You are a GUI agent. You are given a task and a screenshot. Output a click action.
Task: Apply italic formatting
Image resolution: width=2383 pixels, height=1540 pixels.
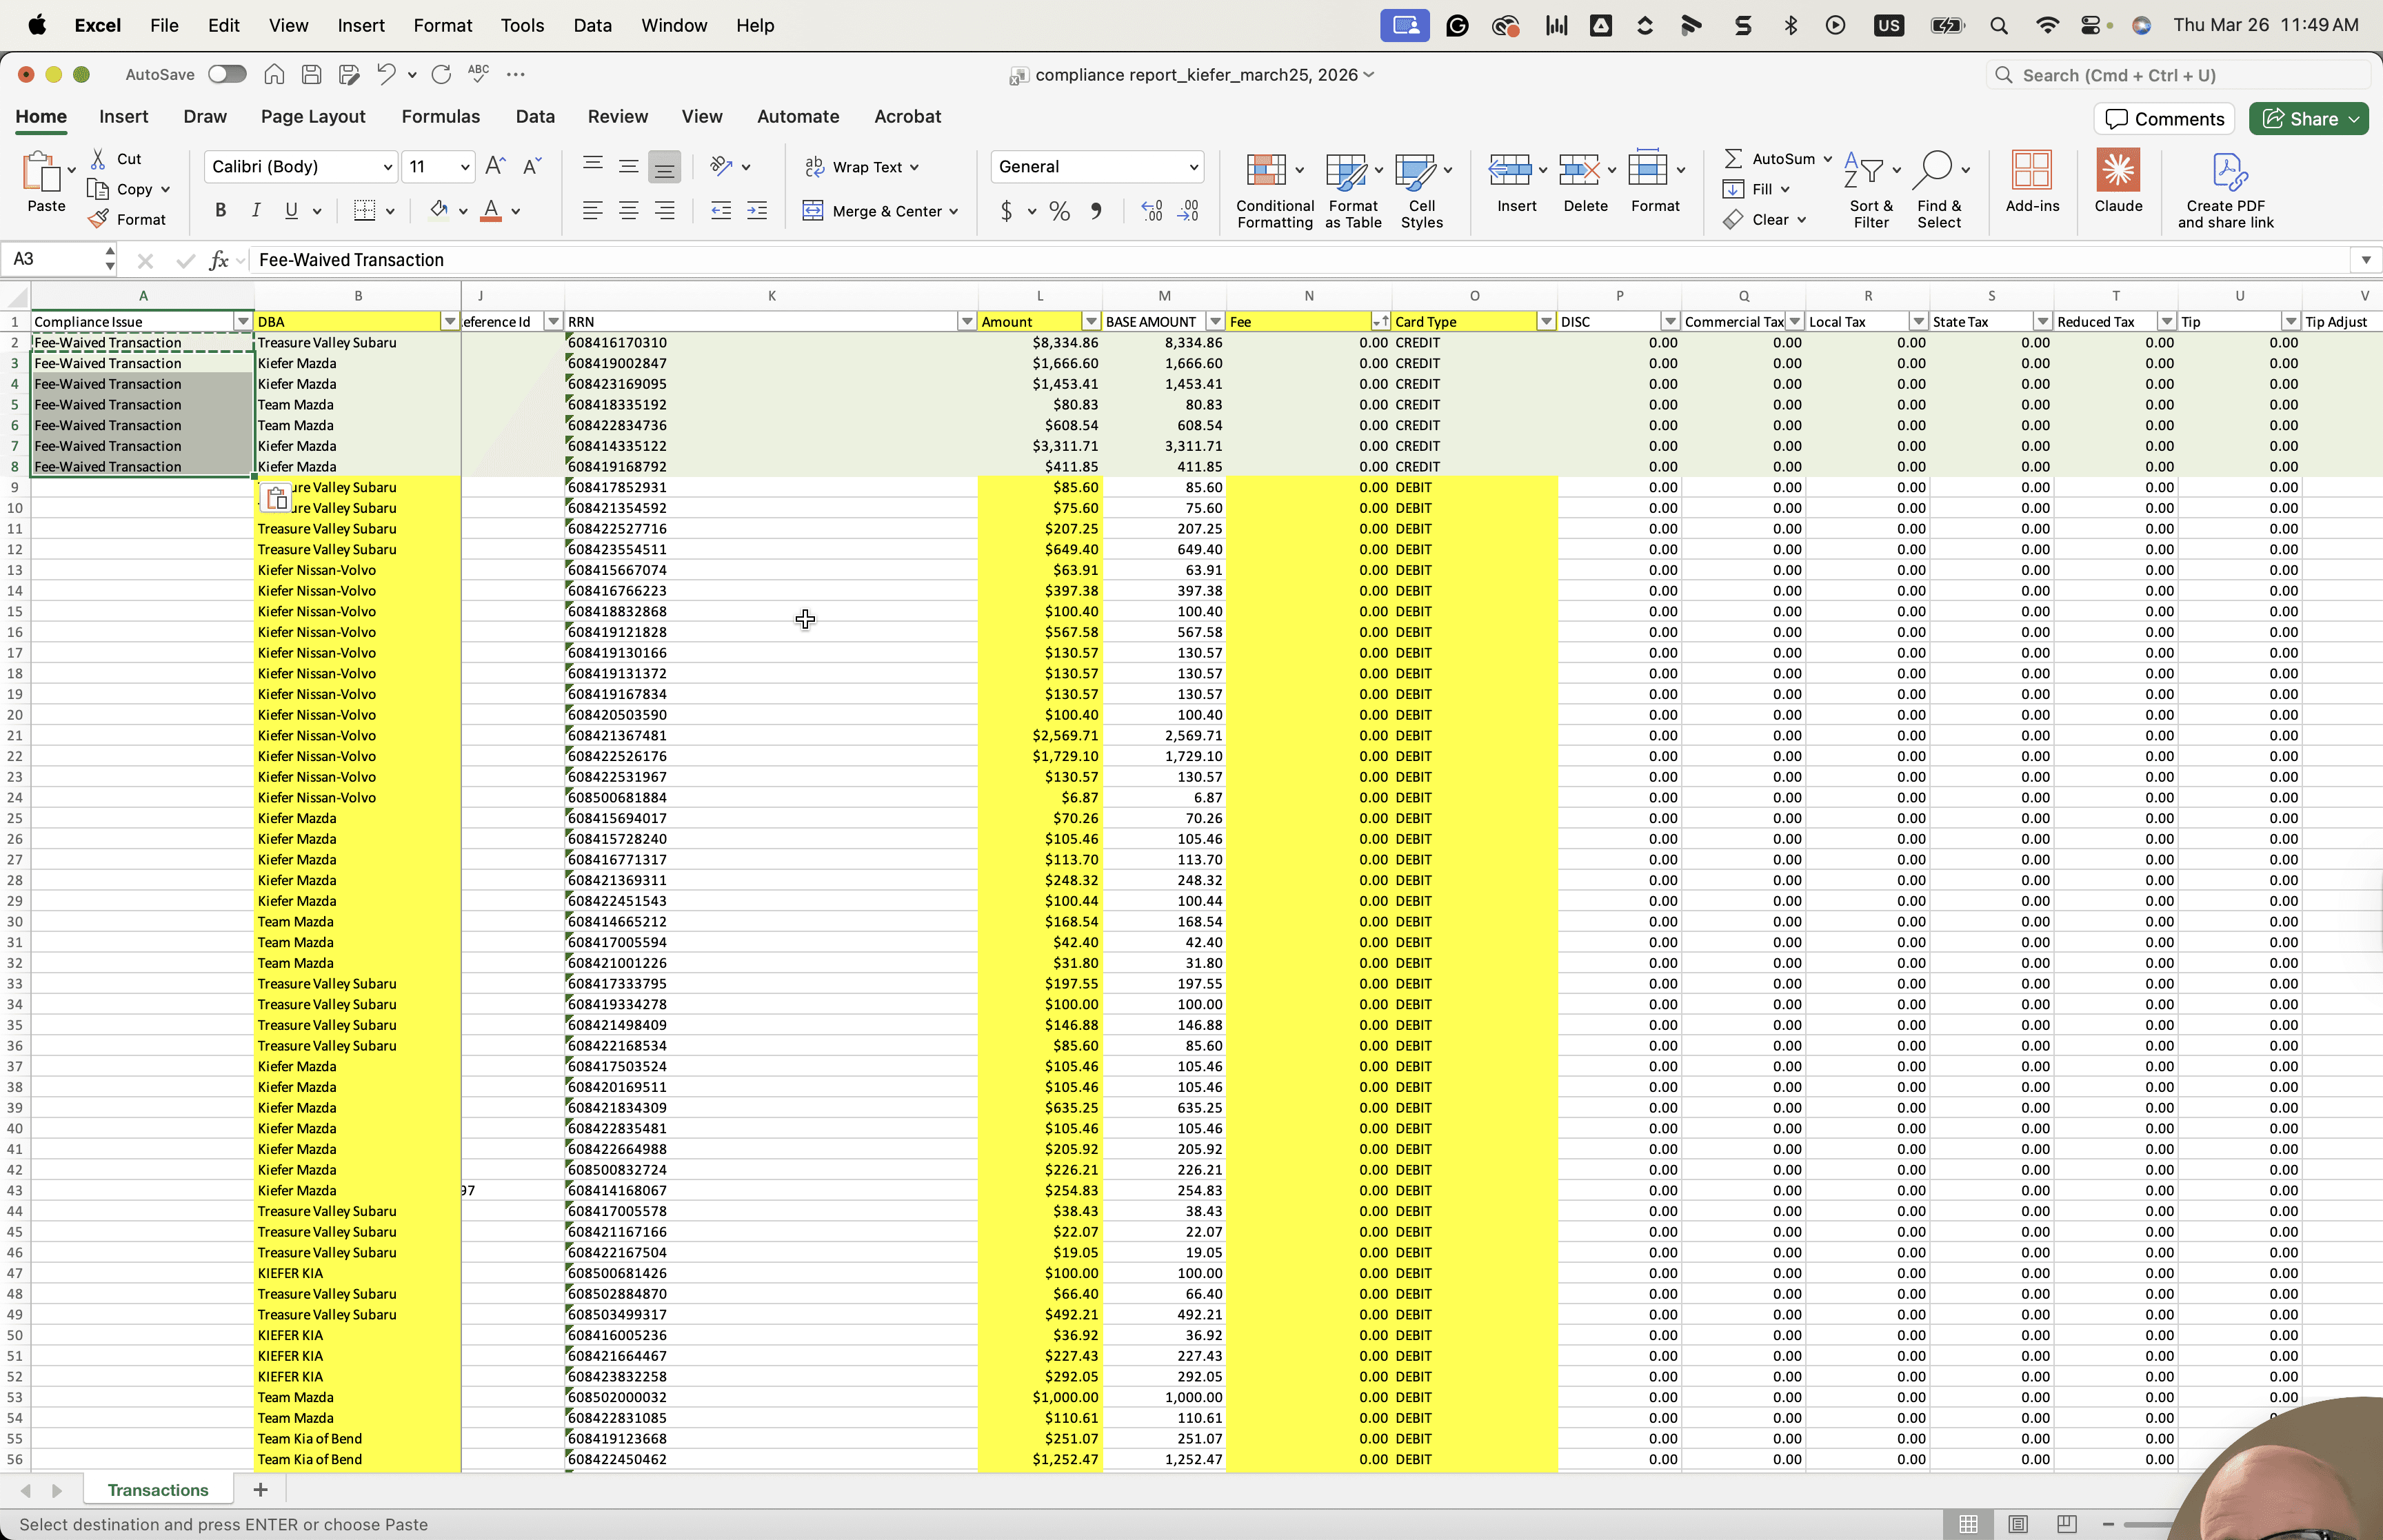[x=256, y=210]
